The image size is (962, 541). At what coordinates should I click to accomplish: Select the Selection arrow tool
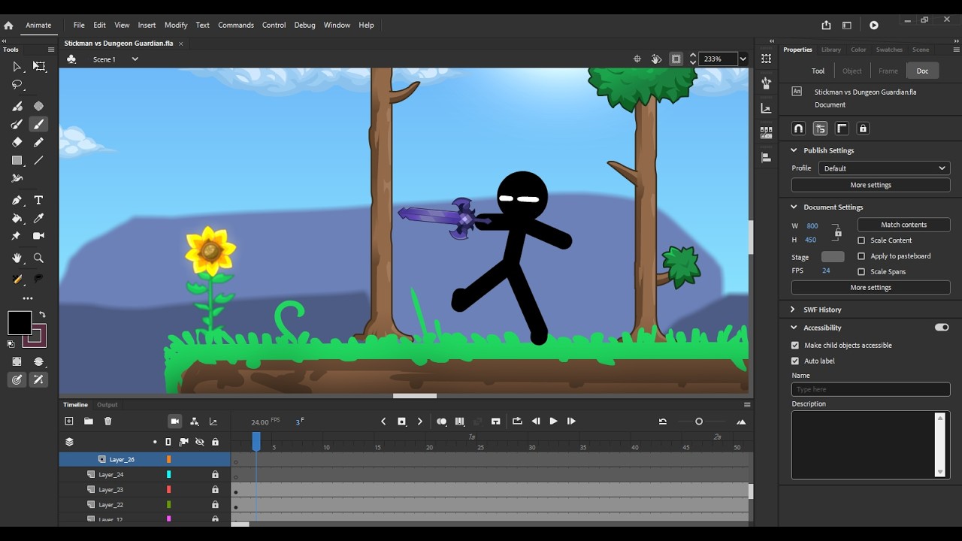[17, 67]
